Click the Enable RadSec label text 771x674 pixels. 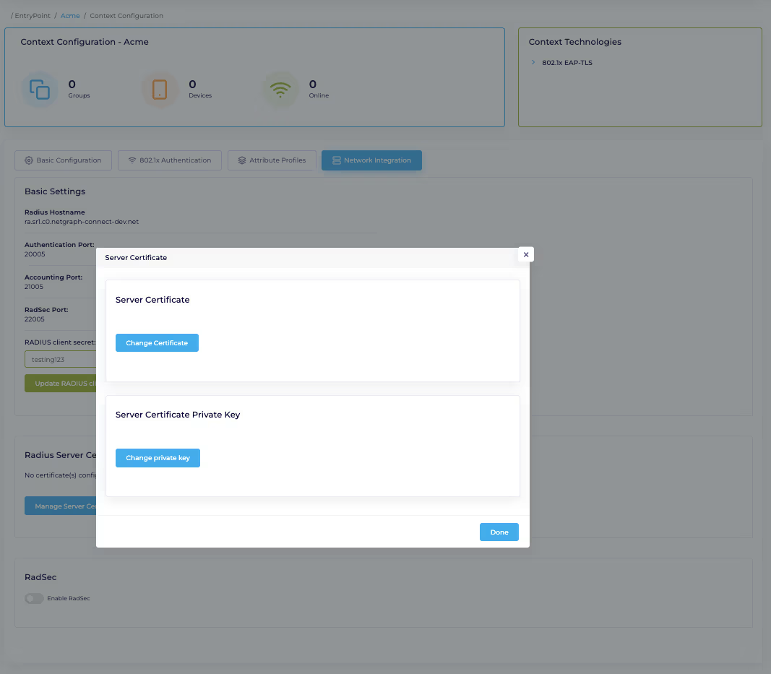click(x=69, y=598)
